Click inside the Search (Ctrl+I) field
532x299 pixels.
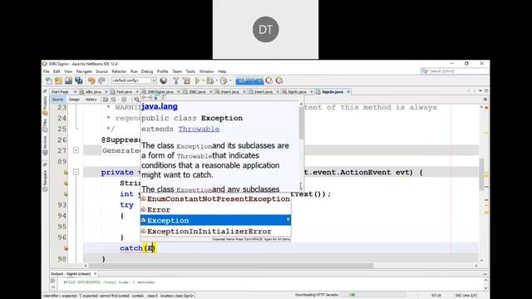(457, 71)
